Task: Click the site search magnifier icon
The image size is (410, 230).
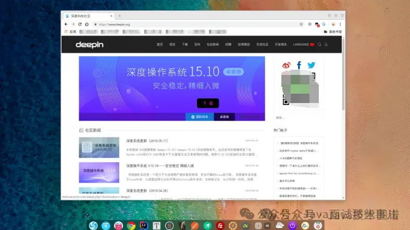Action: click(319, 44)
